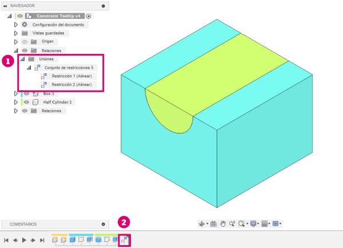Image resolution: width=343 pixels, height=248 pixels.
Task: Select the cylinder feature in timeline
Action: click(x=98, y=239)
